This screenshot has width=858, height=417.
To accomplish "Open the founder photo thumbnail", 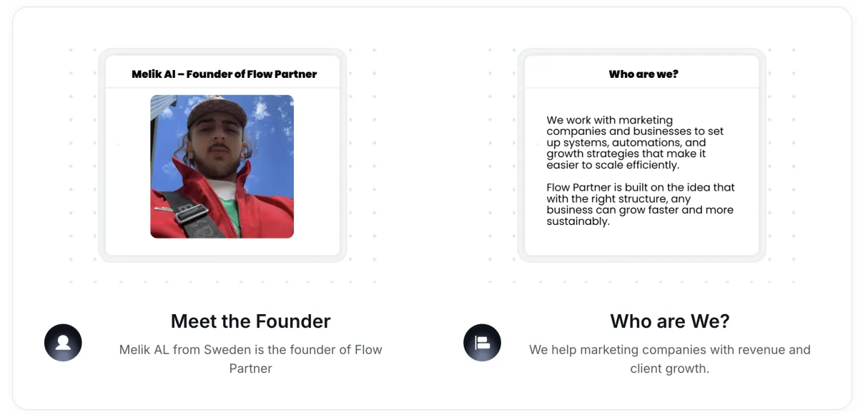I will coord(222,166).
